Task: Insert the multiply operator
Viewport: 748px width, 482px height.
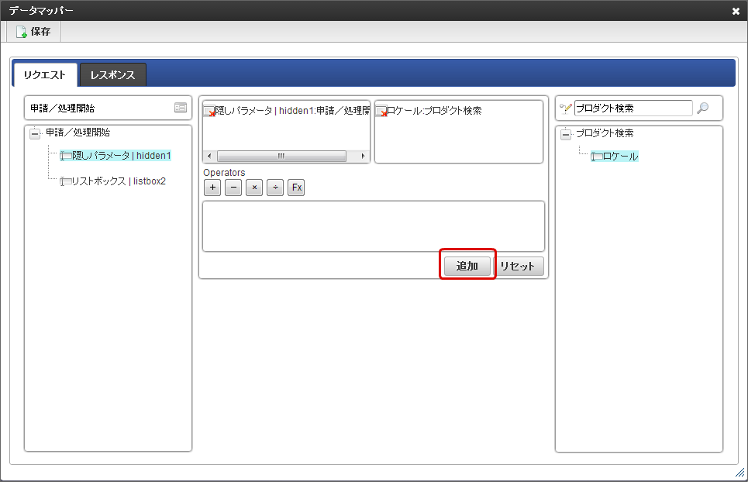Action: 254,188
